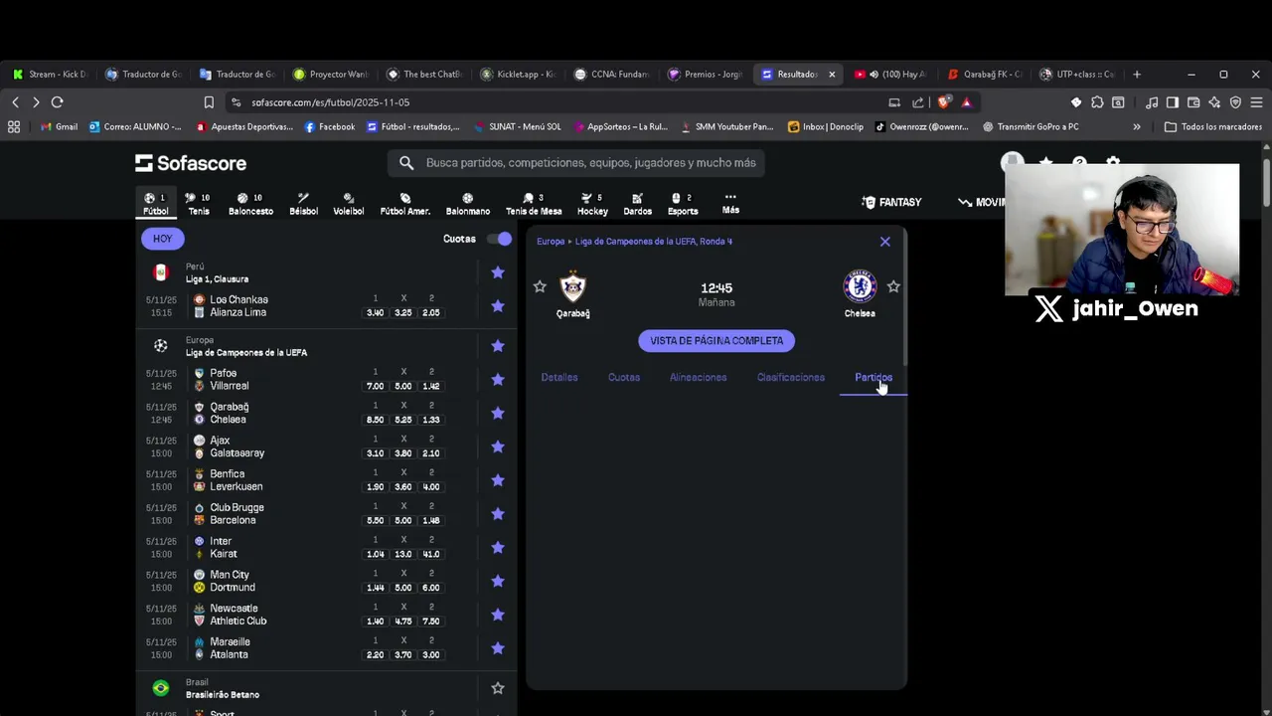Switch to the Alineaciones tab

pyautogui.click(x=698, y=378)
